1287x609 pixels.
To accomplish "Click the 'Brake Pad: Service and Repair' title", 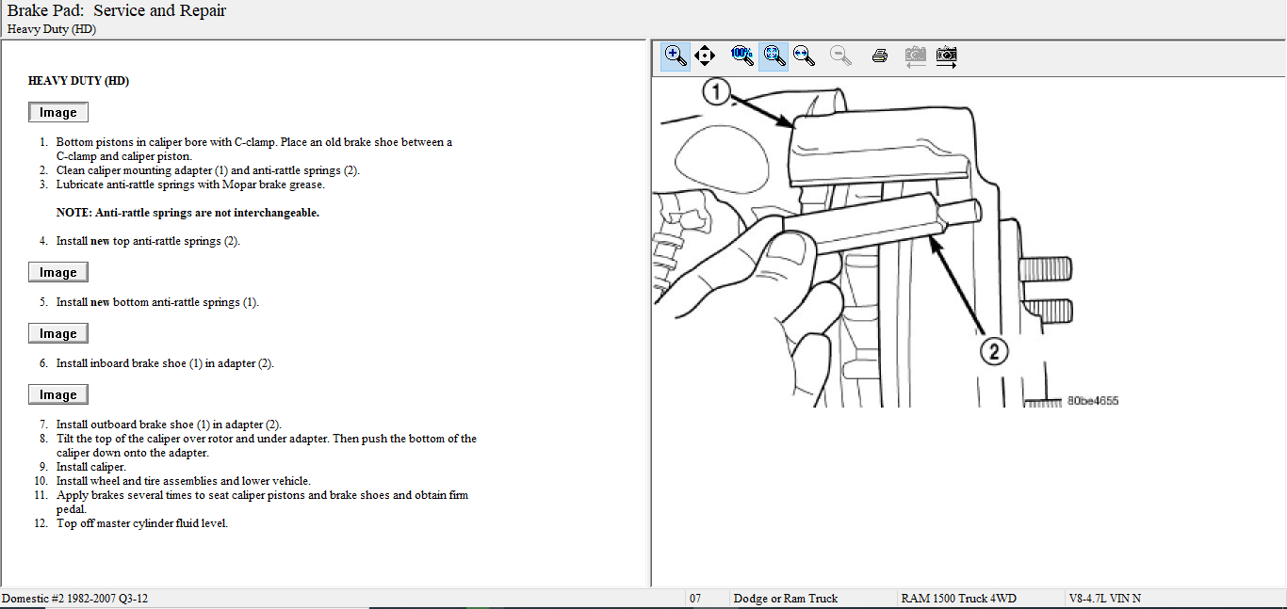I will (x=117, y=11).
